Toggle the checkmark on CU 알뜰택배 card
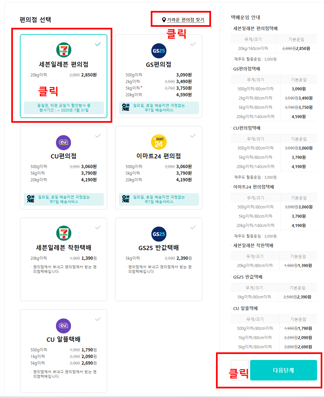 tap(98, 319)
